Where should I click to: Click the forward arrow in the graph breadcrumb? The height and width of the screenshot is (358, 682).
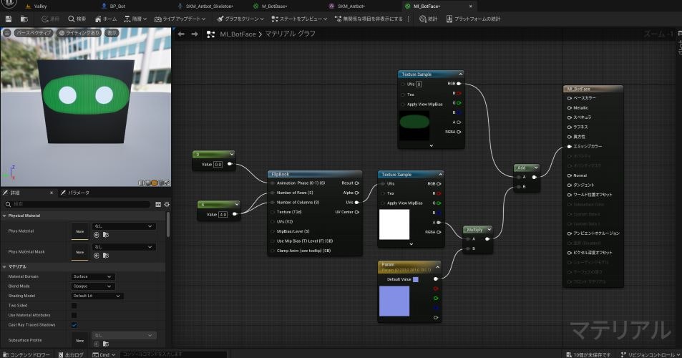pyautogui.click(x=195, y=34)
